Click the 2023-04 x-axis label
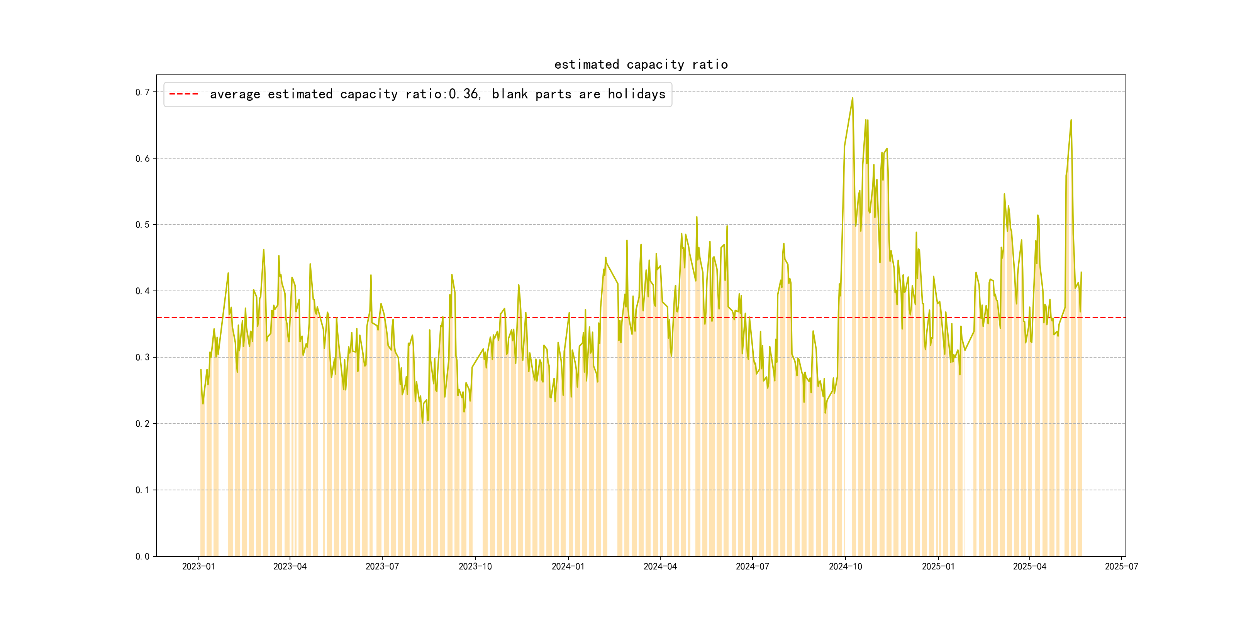The image size is (1251, 625). [290, 566]
